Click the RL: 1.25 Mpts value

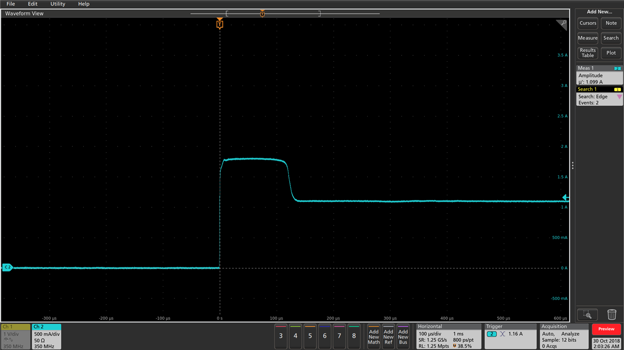(433, 346)
